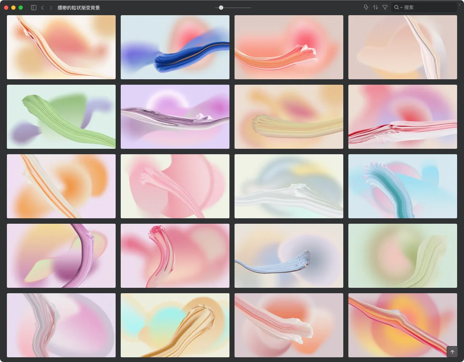Select the peach thumbnail with a white vertical stroke
This screenshot has width=464, height=362.
pyautogui.click(x=403, y=47)
